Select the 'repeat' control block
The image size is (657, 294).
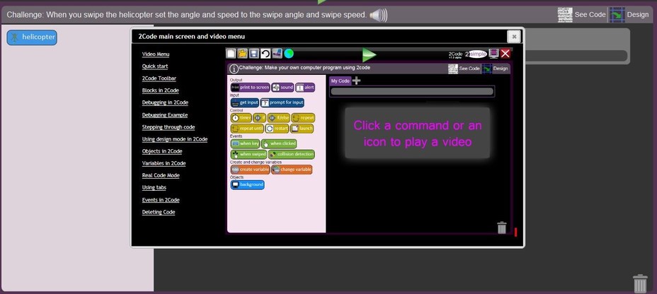pyautogui.click(x=303, y=118)
